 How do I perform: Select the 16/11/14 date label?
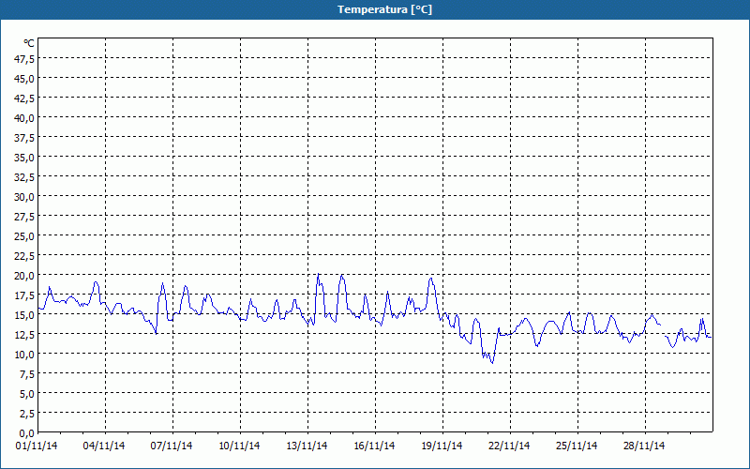tap(374, 446)
